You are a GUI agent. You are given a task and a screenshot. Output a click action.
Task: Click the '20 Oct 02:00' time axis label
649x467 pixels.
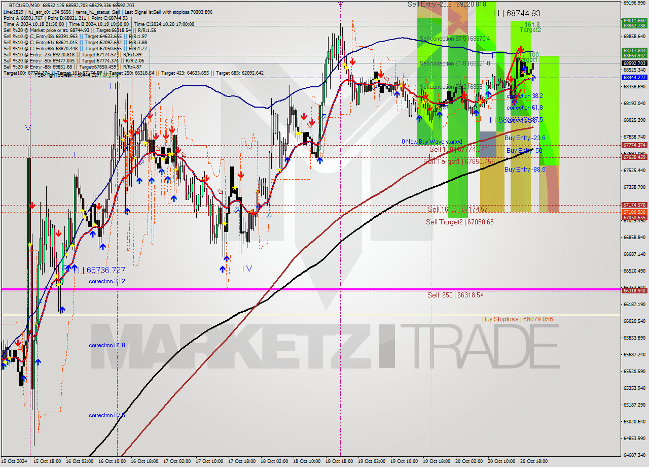469,461
